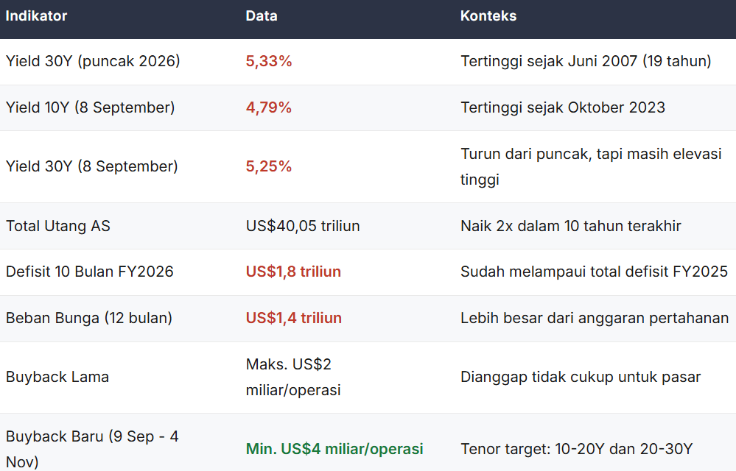This screenshot has height=471, width=736.
Task: Select the Total Utang AS row label
Action: point(57,226)
